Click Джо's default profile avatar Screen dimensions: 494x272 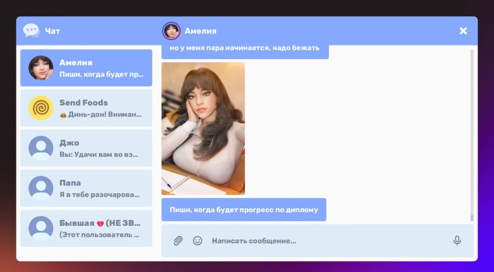coord(41,148)
